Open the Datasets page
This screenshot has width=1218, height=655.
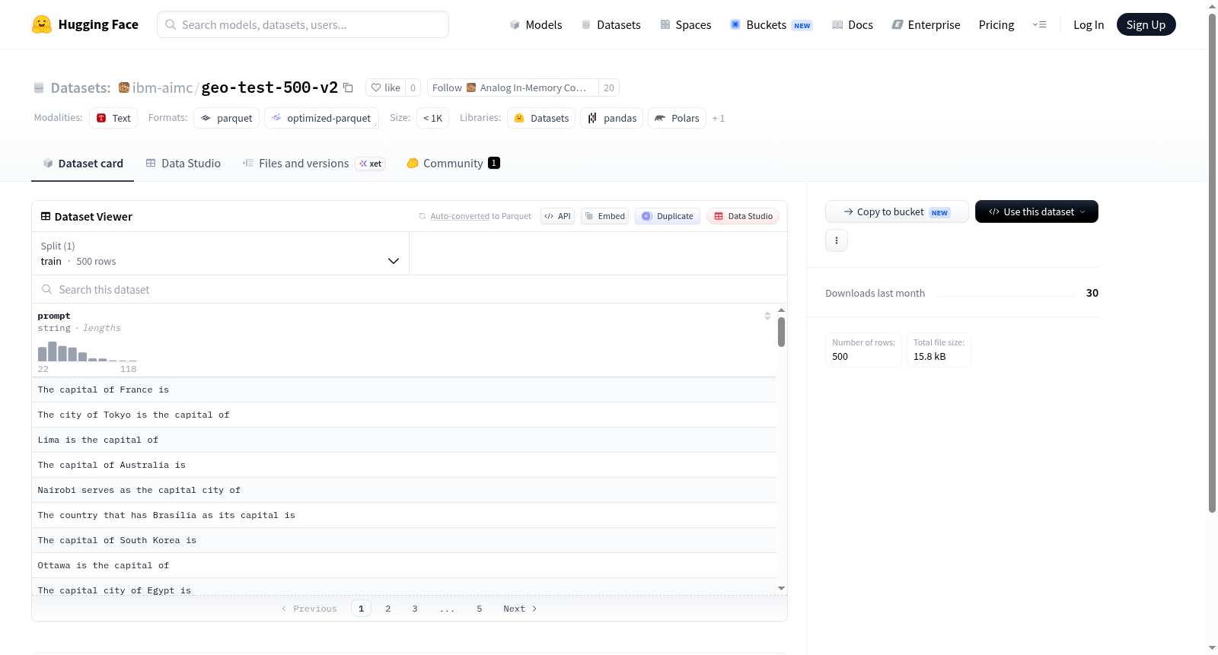coord(611,24)
